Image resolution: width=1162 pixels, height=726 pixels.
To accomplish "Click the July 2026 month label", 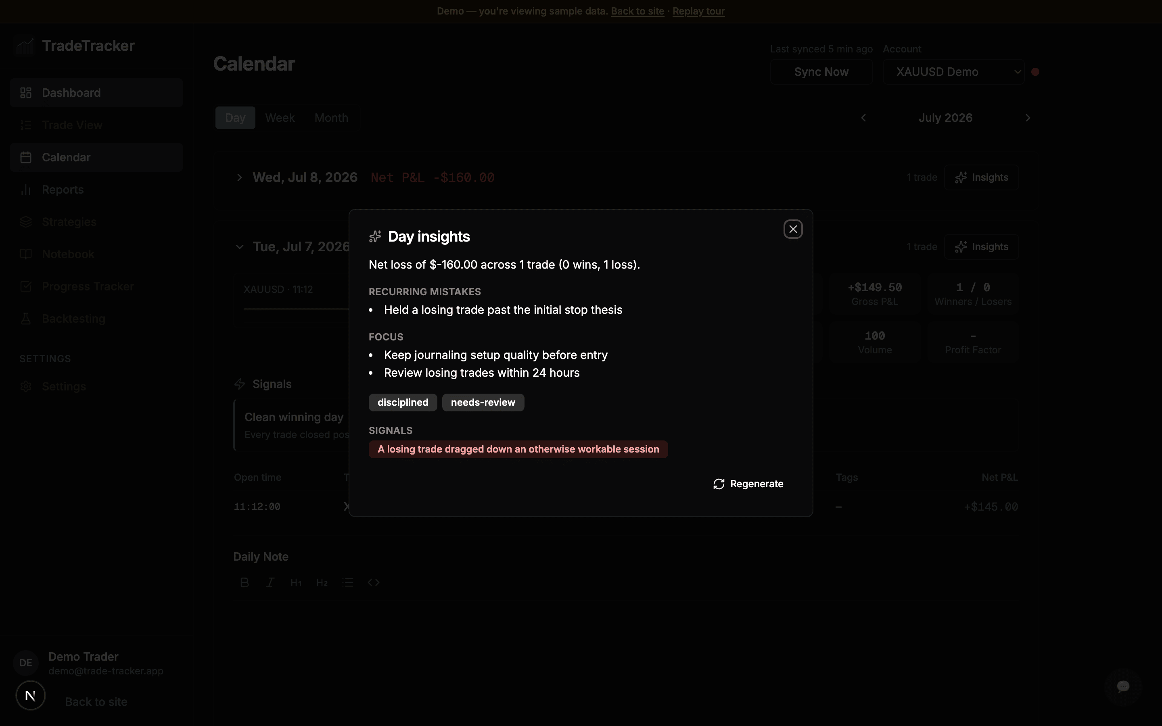I will [945, 118].
